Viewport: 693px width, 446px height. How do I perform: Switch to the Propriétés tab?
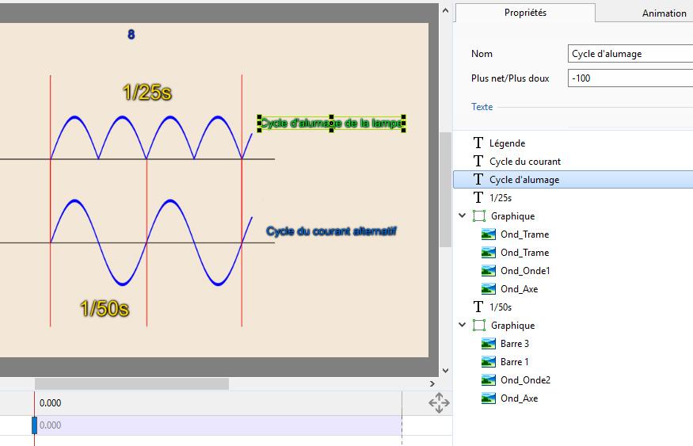(525, 13)
